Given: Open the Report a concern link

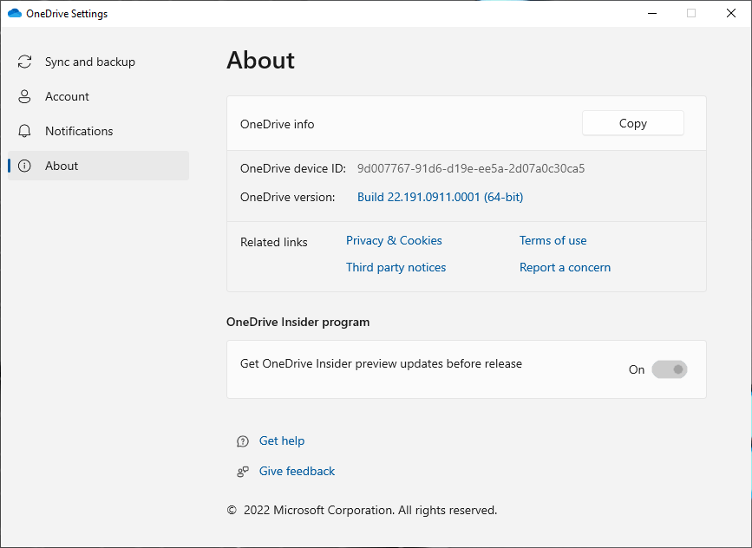Looking at the screenshot, I should [x=565, y=267].
